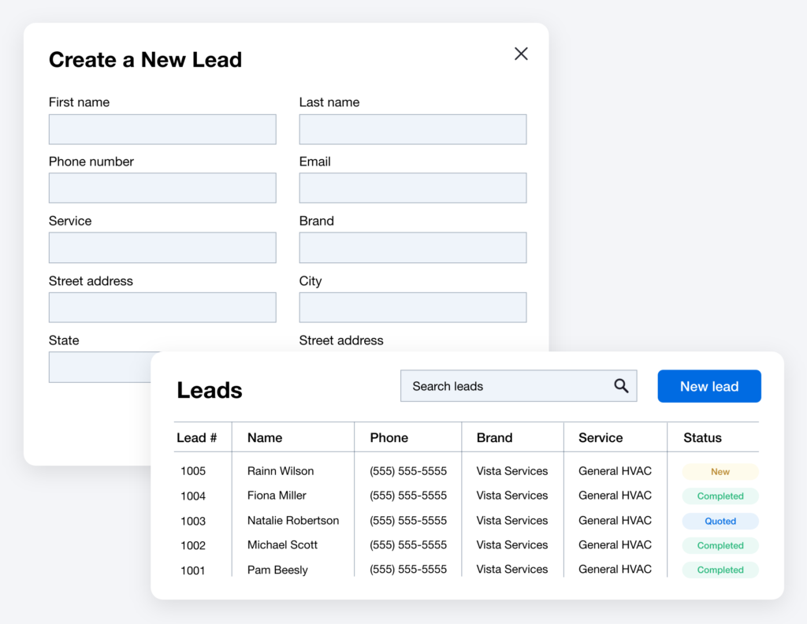Open Pam Beesly's lead
Image resolution: width=807 pixels, height=624 pixels.
coord(277,570)
